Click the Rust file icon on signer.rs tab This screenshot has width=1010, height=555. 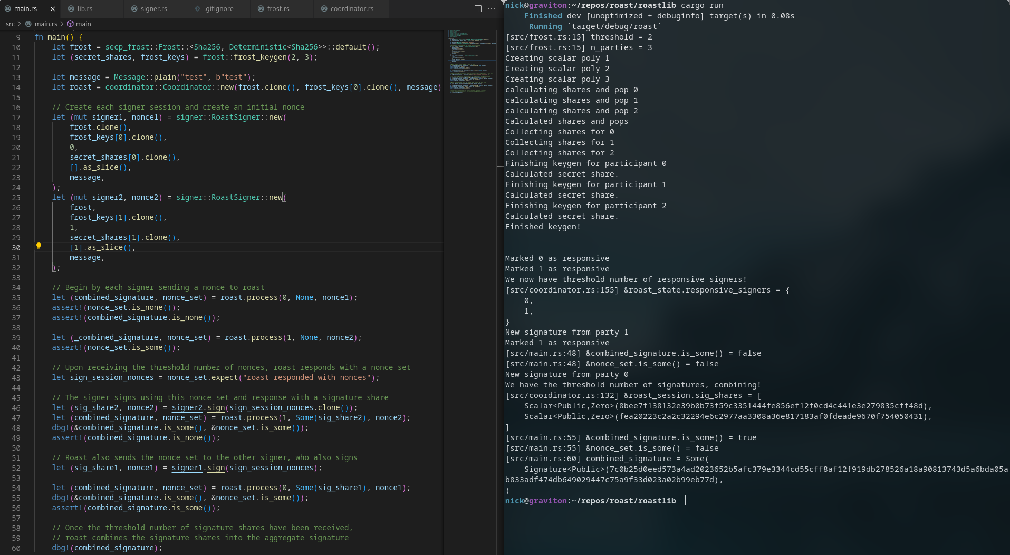134,9
